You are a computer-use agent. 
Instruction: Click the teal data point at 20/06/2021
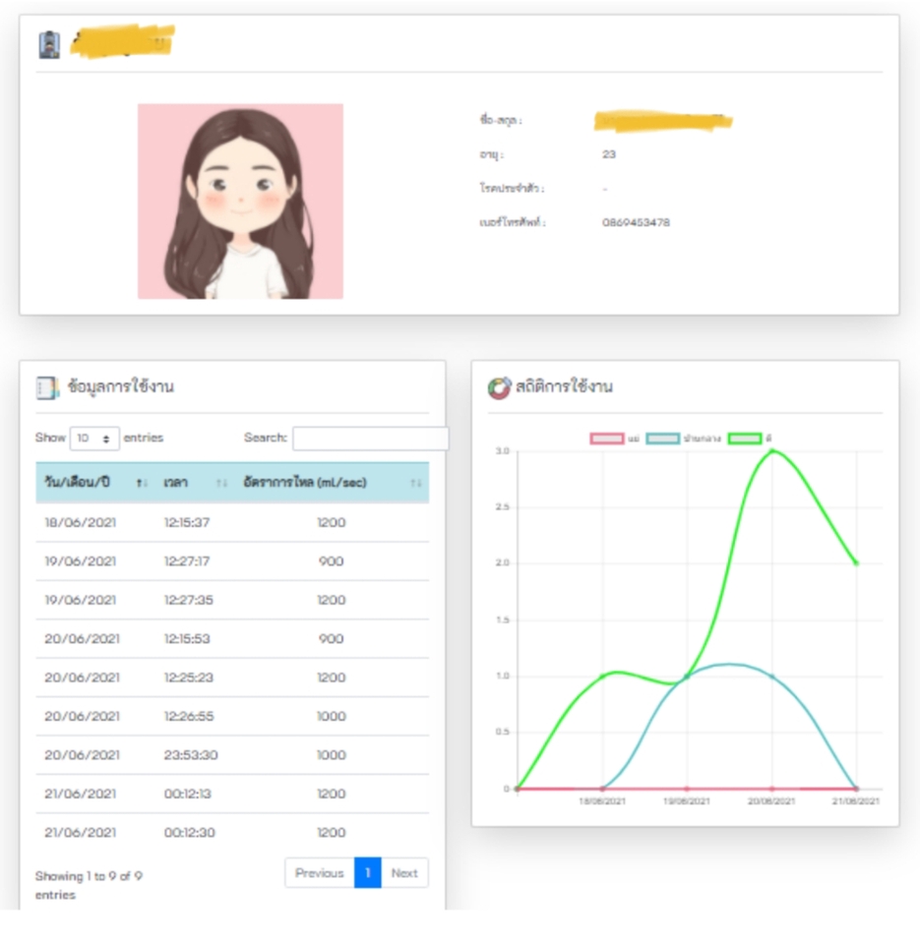click(x=771, y=677)
